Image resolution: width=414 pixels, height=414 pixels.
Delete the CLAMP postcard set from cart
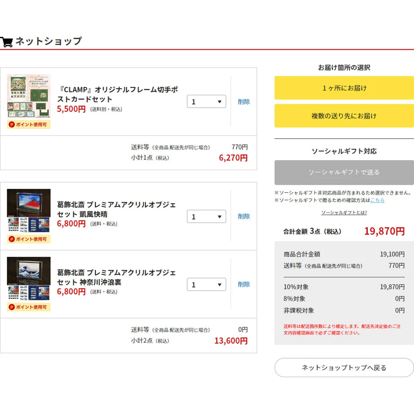tap(244, 102)
